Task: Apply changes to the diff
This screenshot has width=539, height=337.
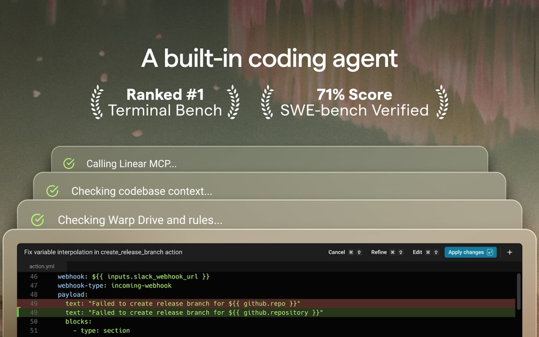Action: pos(471,252)
